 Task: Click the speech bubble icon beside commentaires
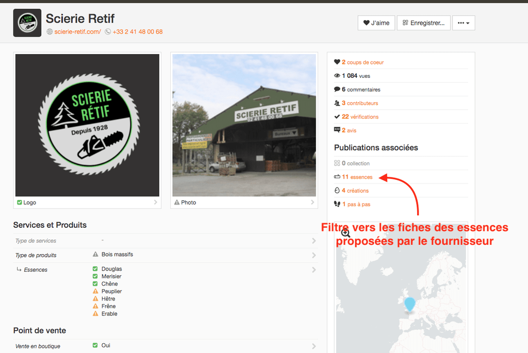point(337,89)
